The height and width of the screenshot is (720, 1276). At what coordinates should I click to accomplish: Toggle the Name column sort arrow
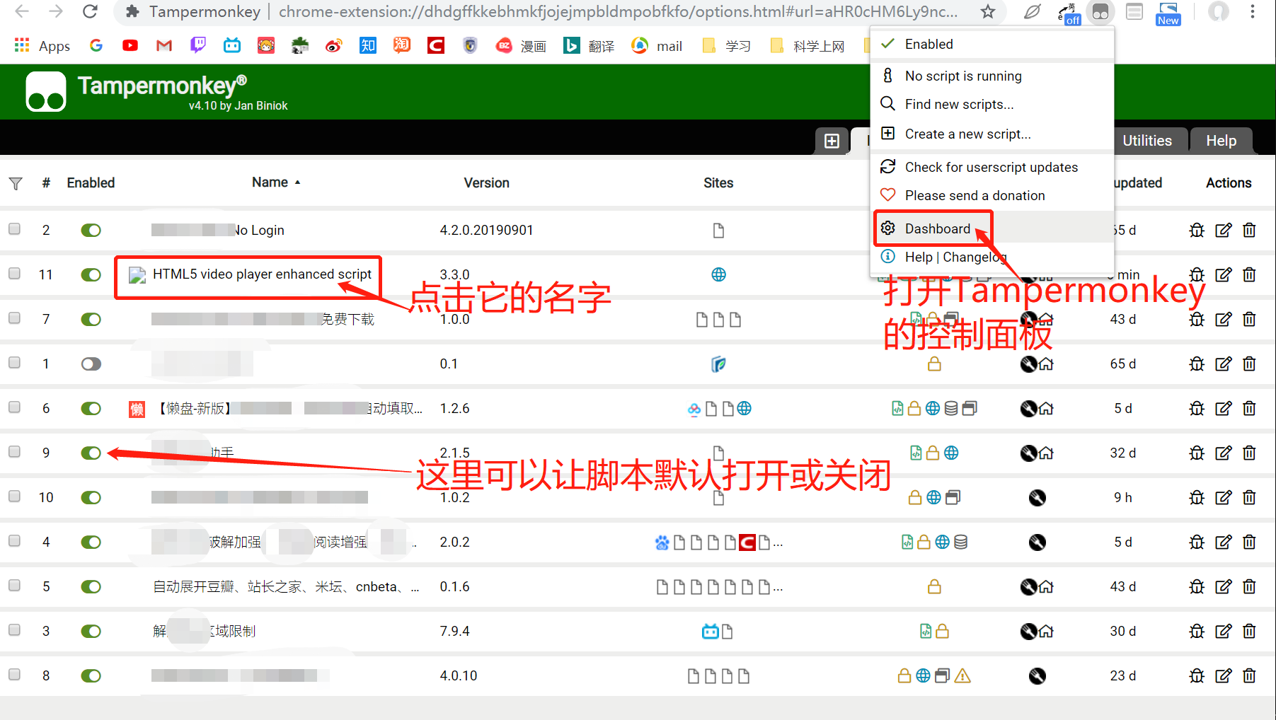tap(297, 182)
